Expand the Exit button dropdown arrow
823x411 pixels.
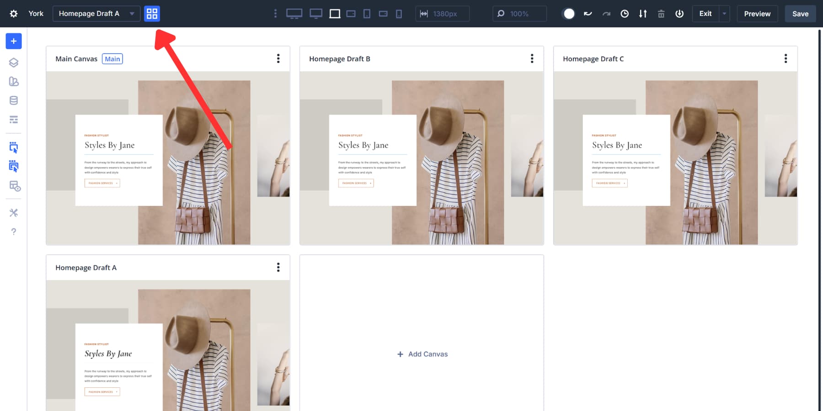click(x=724, y=14)
